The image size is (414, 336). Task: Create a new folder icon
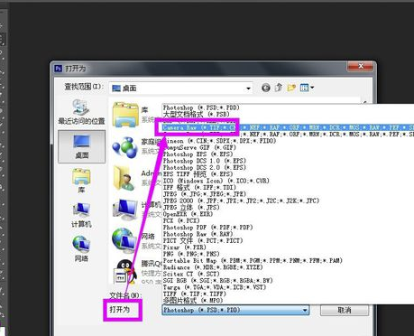pyautogui.click(x=291, y=88)
